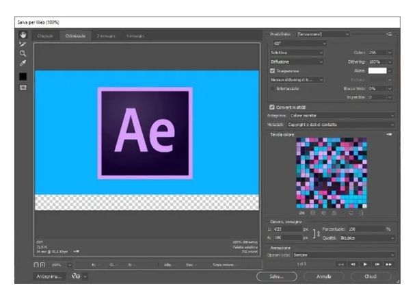Screen dimensions: 417x297
Task: Select the Eyedropper tool
Action: 23,63
